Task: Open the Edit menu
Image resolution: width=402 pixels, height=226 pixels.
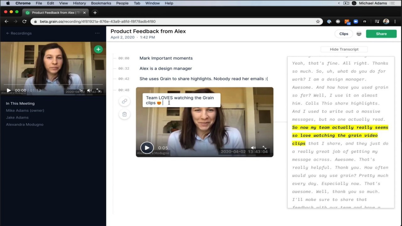Action: [x=51, y=3]
